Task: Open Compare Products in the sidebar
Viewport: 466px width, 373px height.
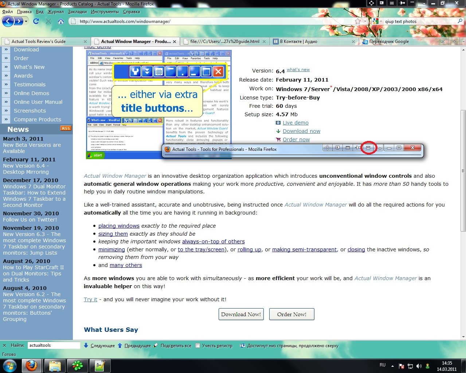Action: 38,119
